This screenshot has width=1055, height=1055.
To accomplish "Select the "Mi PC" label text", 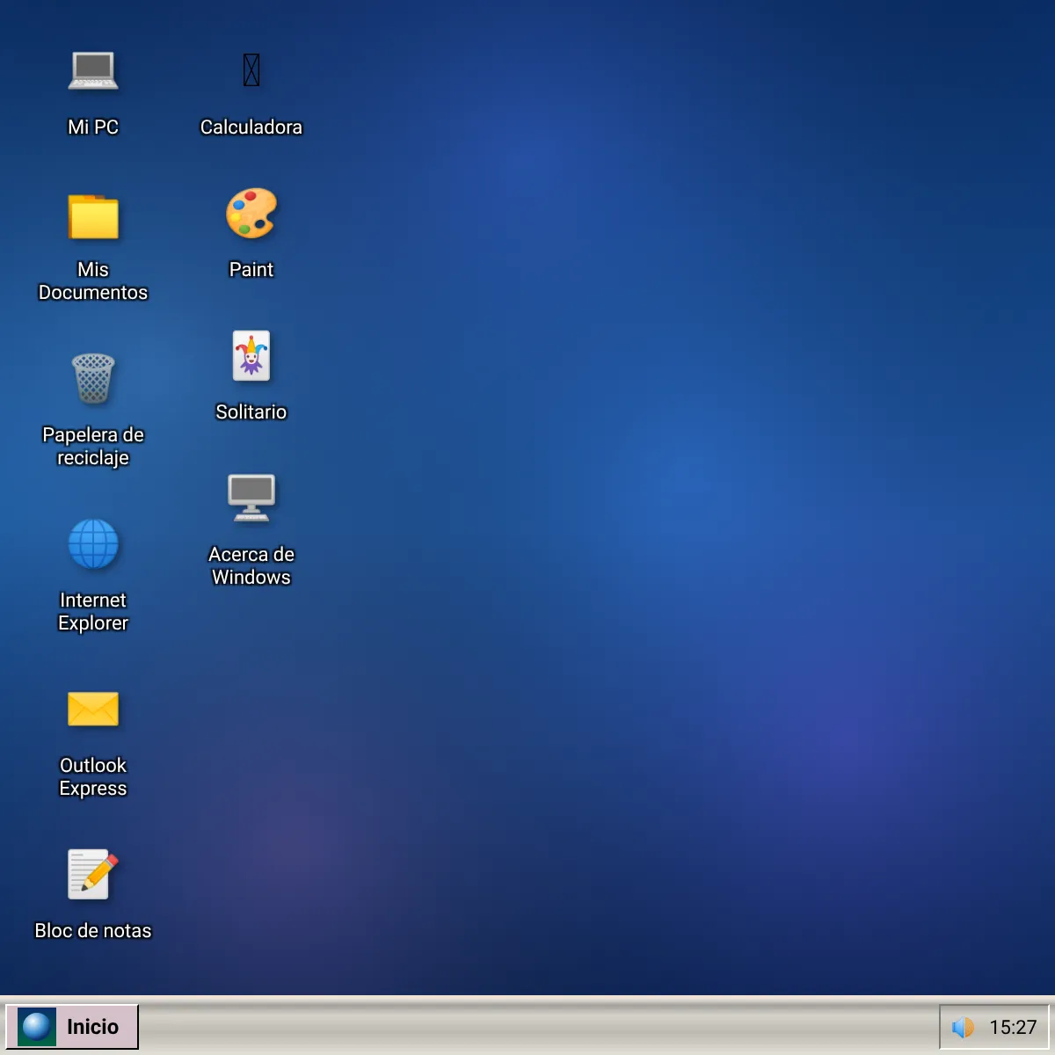I will 93,127.
